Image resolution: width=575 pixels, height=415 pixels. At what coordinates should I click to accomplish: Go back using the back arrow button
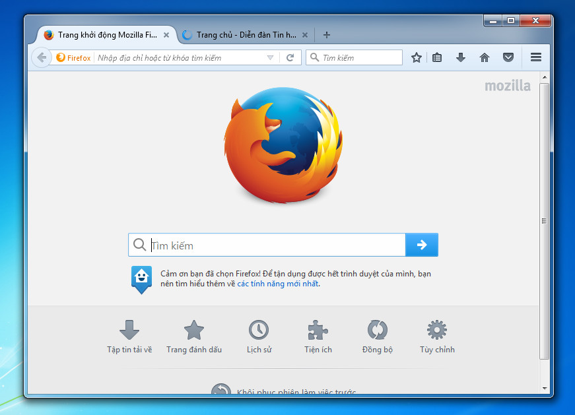(42, 57)
